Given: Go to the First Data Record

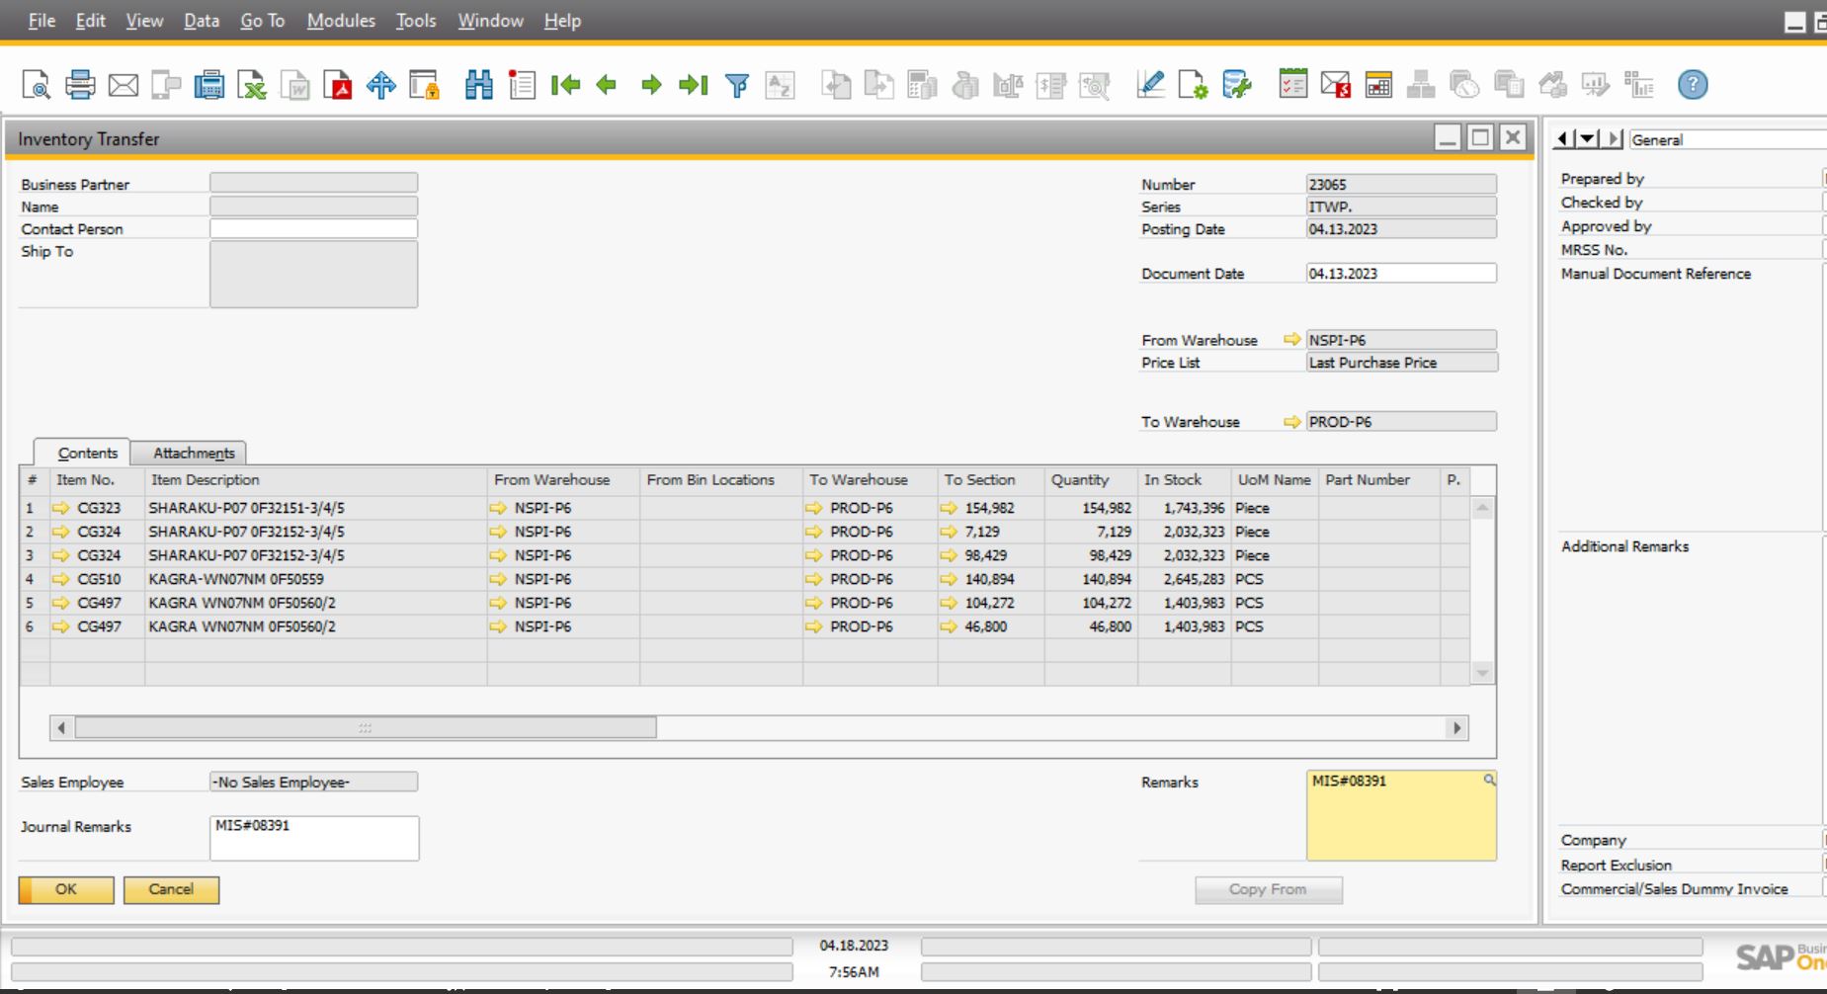Looking at the screenshot, I should [x=565, y=85].
